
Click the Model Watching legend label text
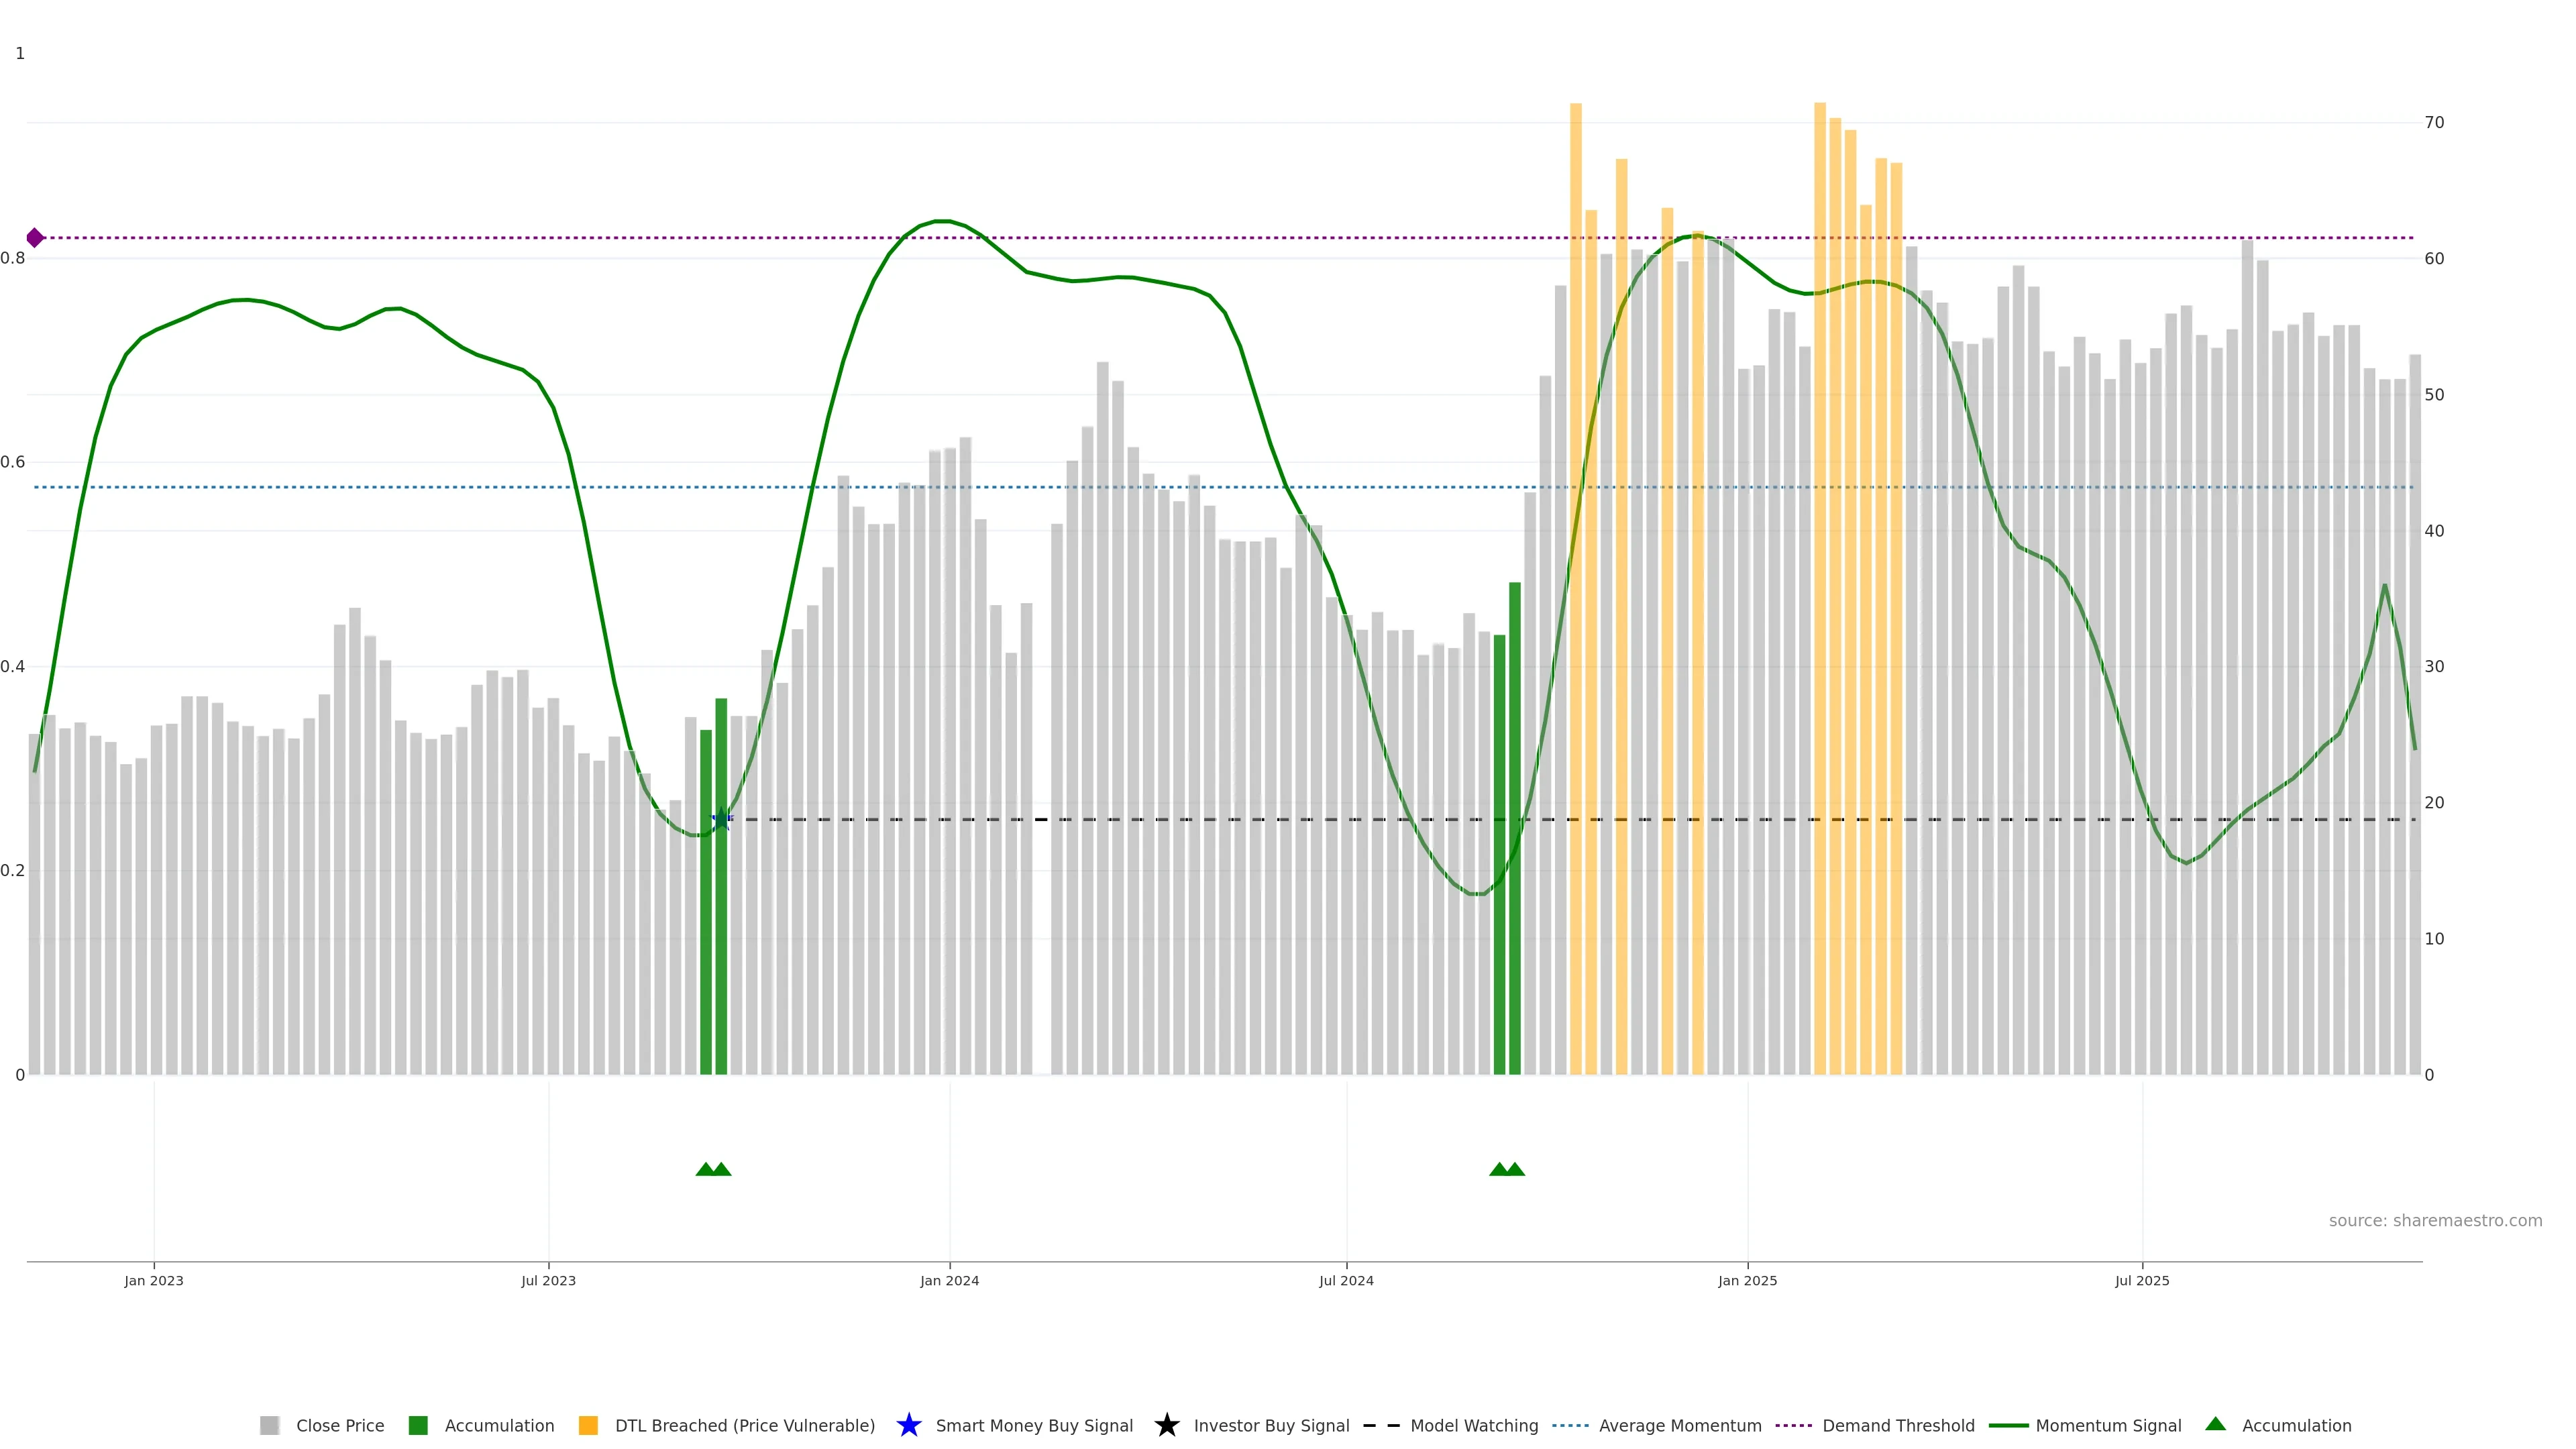coord(1474,1426)
